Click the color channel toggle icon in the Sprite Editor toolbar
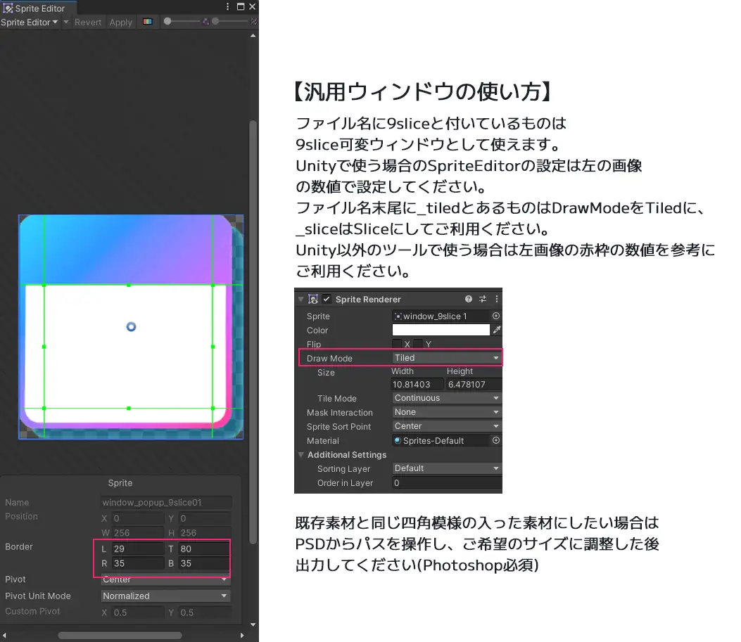Screen dimensions: 741x642 [x=148, y=22]
